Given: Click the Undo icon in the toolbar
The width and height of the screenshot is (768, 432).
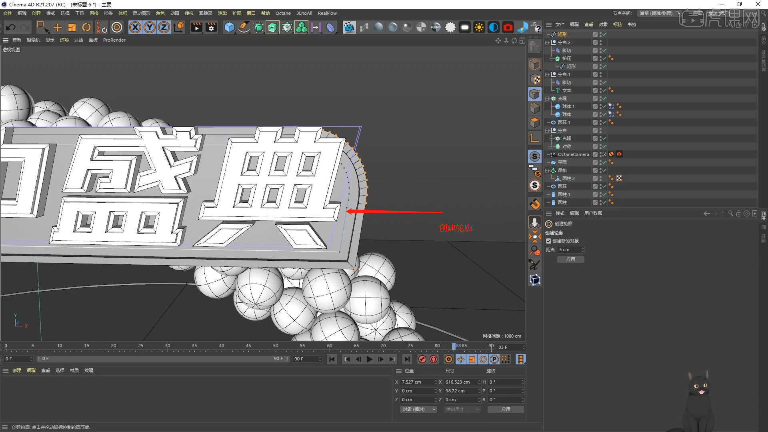Looking at the screenshot, I should click(x=10, y=27).
